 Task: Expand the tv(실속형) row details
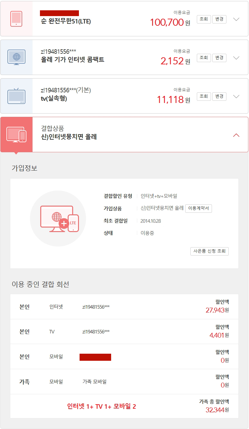(236, 97)
